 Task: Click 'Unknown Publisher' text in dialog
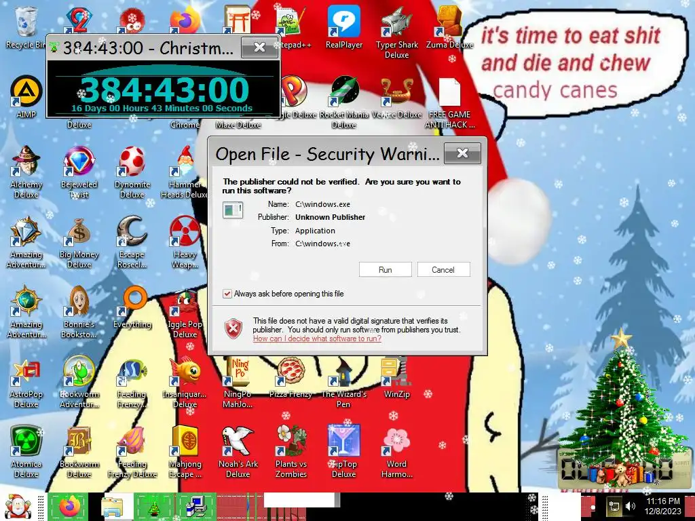pos(331,217)
